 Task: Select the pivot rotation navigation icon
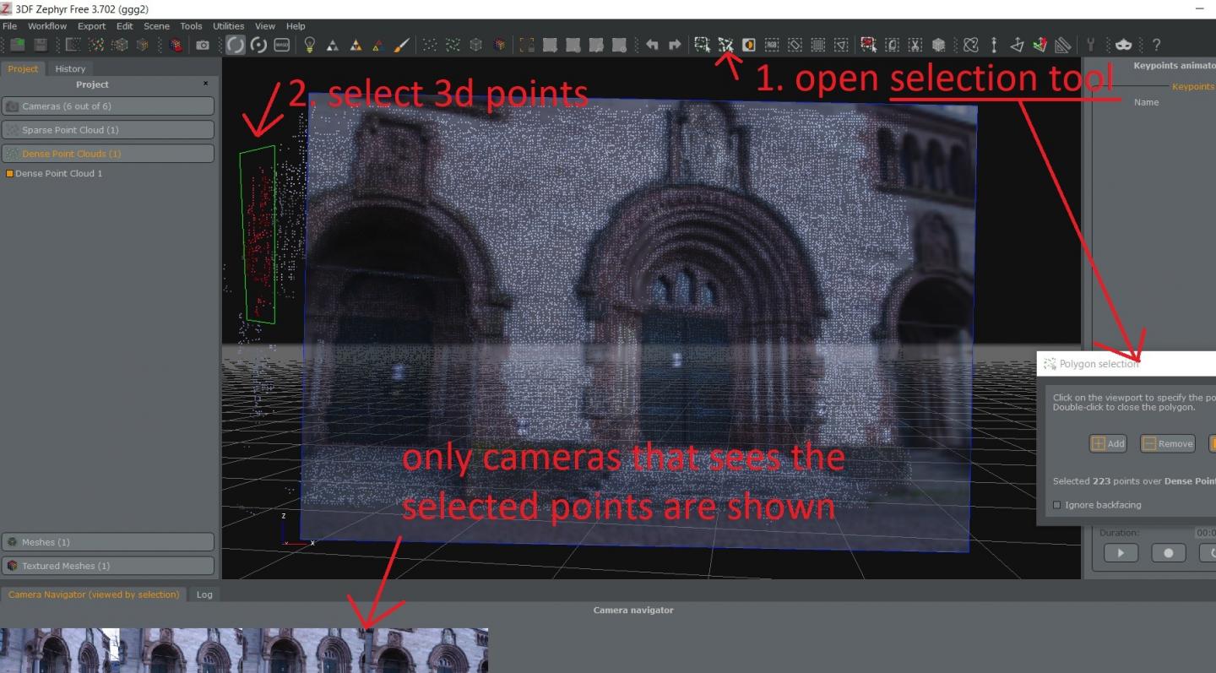tap(258, 45)
